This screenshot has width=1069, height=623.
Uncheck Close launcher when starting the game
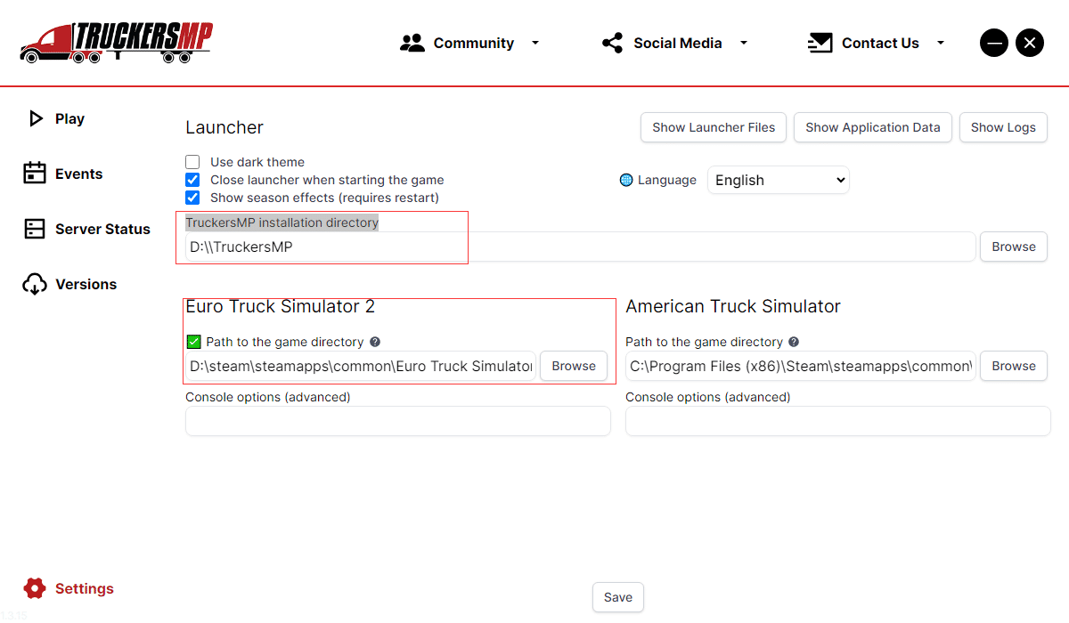[192, 180]
